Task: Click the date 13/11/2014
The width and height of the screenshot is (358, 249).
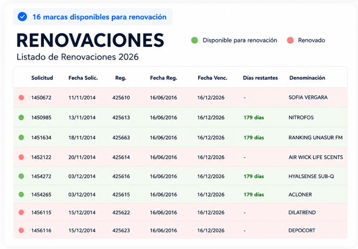Action: [82, 117]
